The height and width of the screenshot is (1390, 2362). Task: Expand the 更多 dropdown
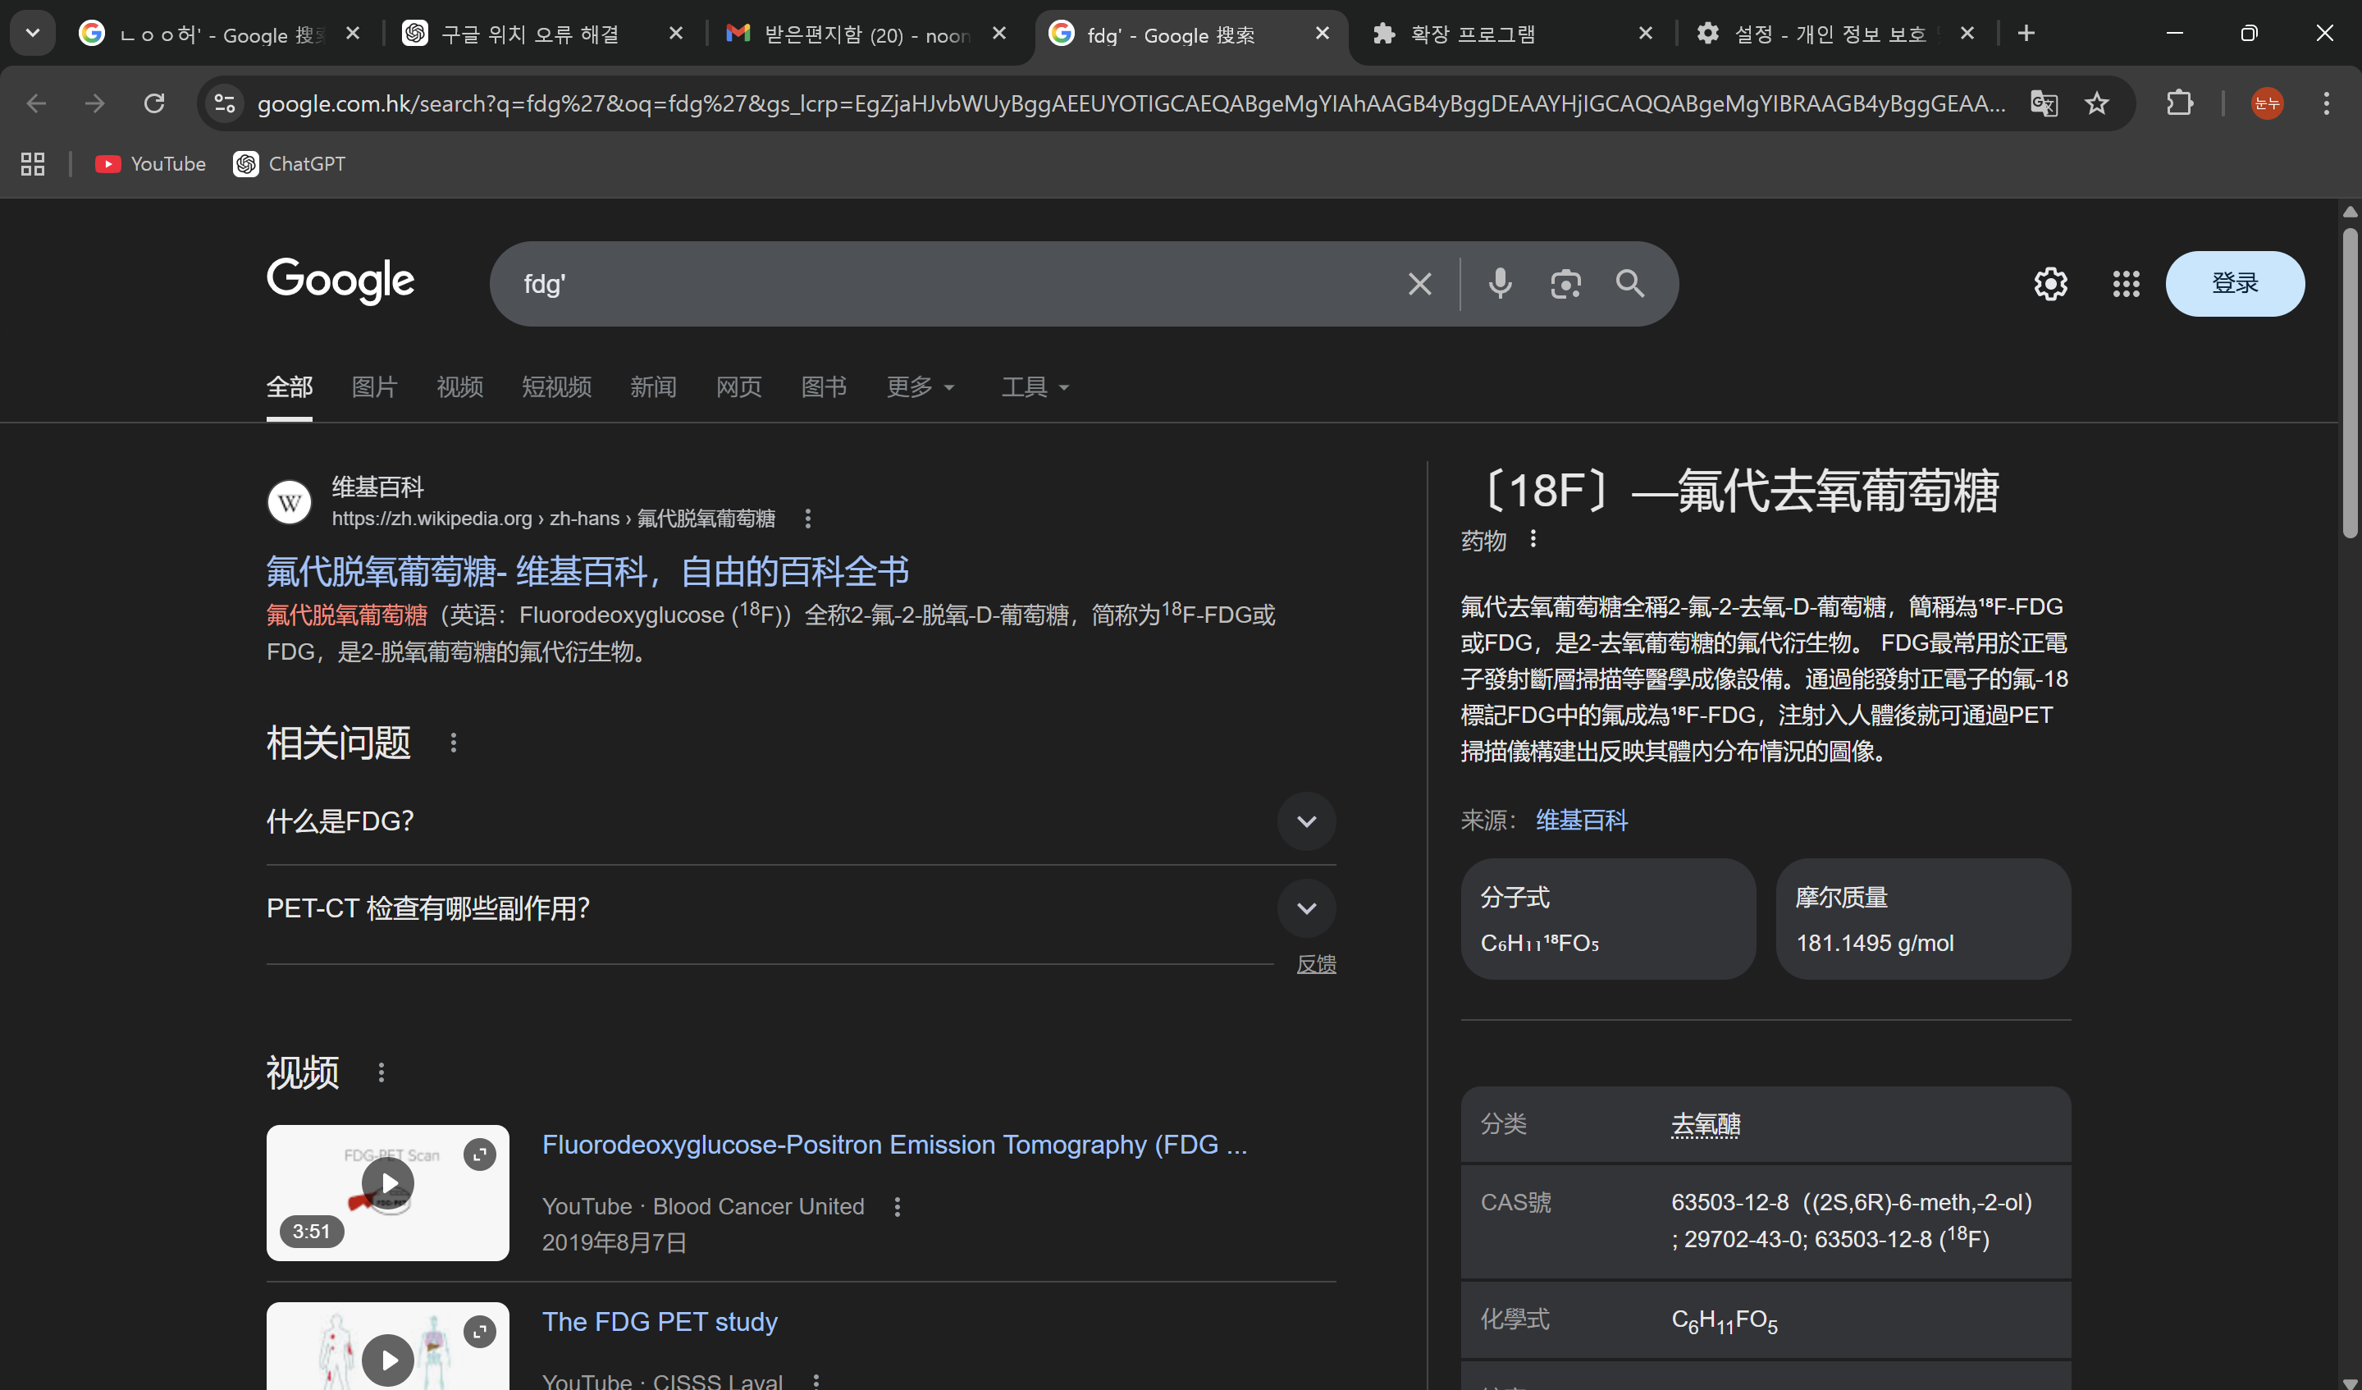coord(921,387)
